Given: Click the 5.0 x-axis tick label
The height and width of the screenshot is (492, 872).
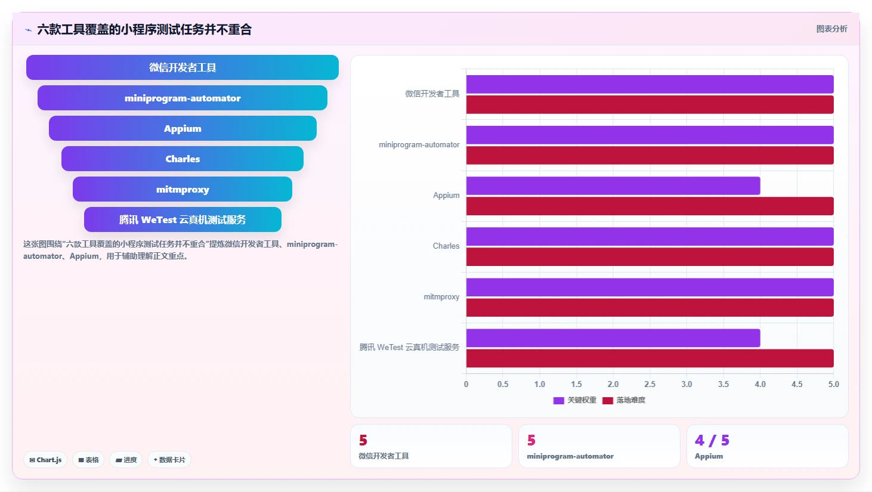Looking at the screenshot, I should 834,384.
